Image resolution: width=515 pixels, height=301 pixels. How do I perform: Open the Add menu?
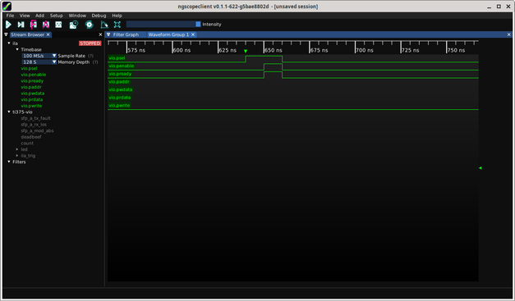point(39,16)
